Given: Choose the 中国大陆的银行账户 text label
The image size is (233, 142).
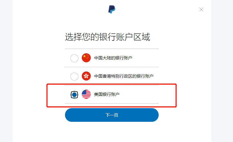Looking at the screenshot, I should click(x=113, y=58).
